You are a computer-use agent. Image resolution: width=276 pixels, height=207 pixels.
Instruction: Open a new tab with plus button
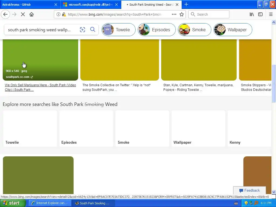pos(186,4)
